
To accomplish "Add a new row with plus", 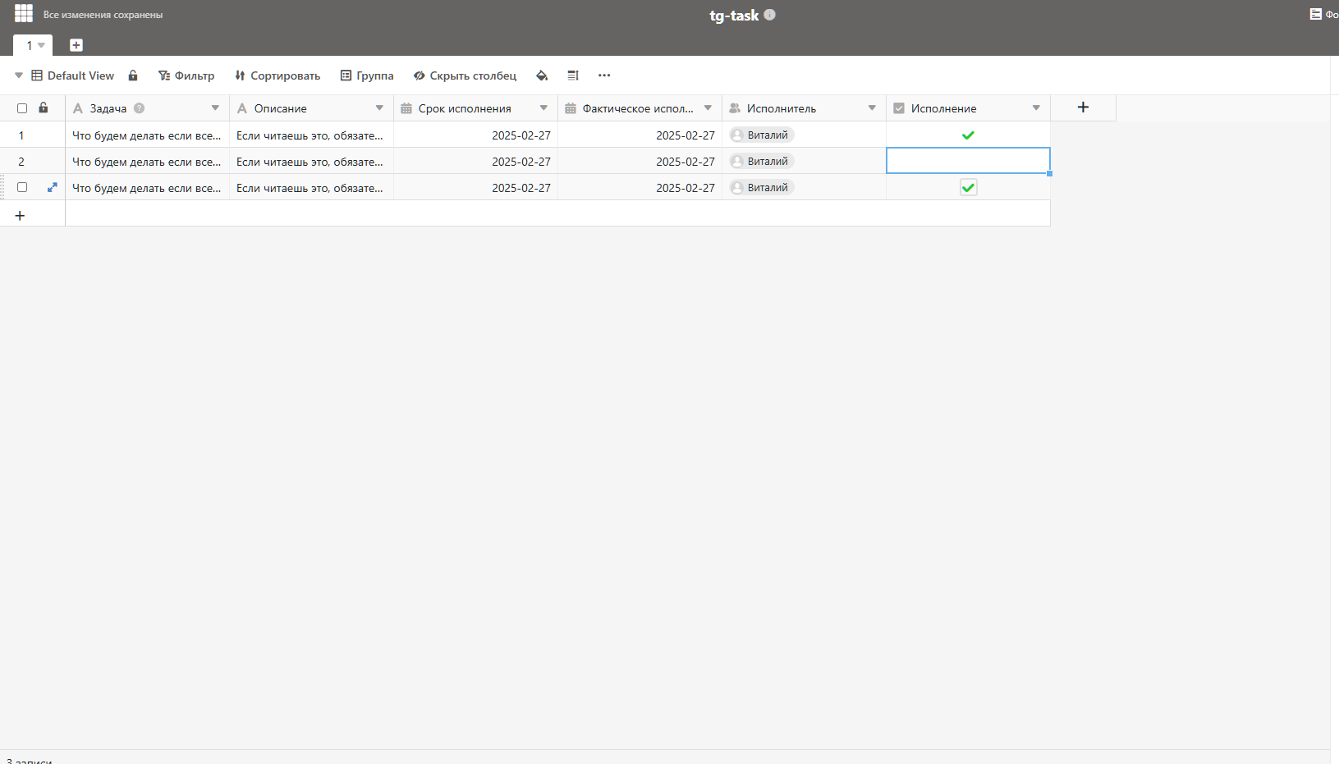I will click(20, 215).
